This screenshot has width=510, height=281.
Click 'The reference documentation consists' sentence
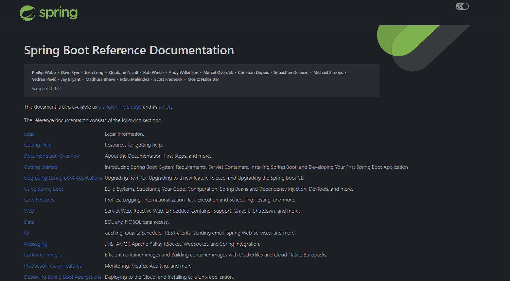(x=93, y=120)
